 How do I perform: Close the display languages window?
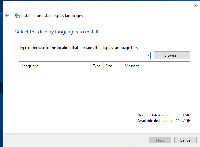coord(195,6)
